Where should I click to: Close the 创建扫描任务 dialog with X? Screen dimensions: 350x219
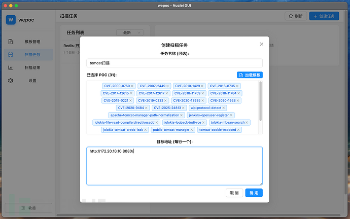[x=262, y=44]
